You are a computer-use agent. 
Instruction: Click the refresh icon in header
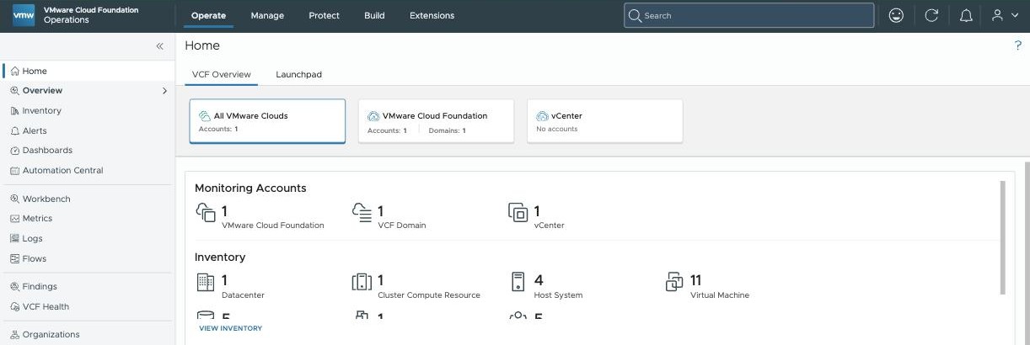click(x=931, y=15)
